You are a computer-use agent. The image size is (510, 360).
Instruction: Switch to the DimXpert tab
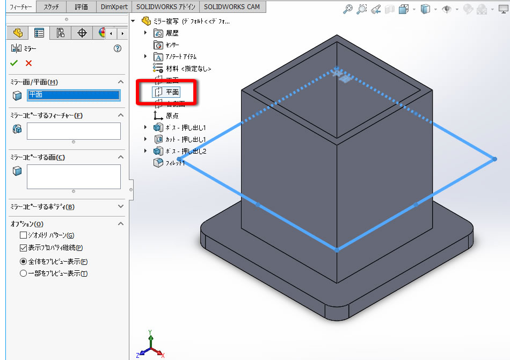[114, 7]
